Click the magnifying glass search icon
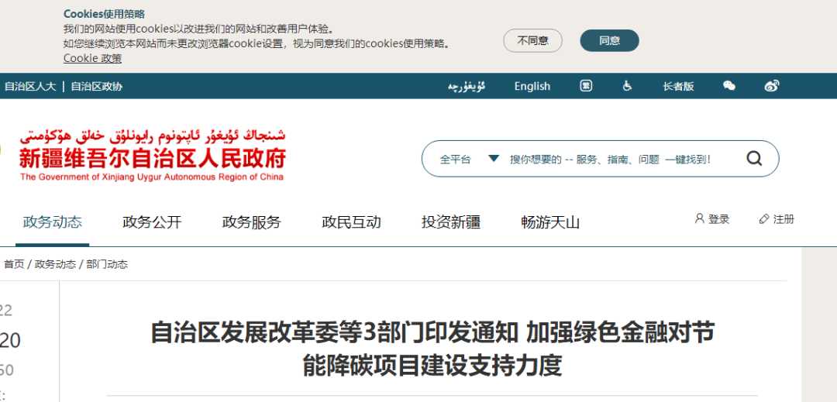 pos(754,159)
